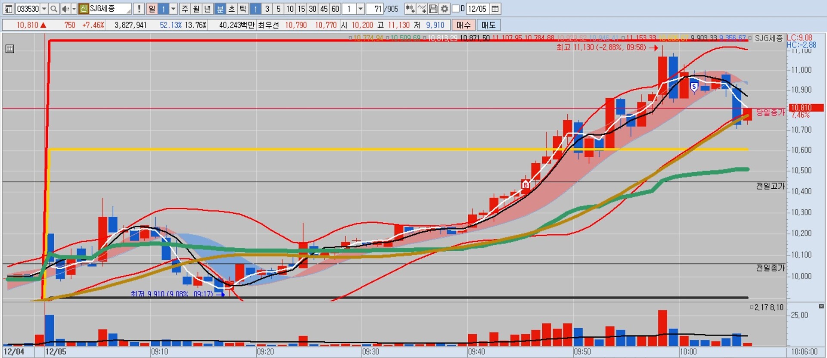
Task: Click the 전일고가 line label
Action: (x=771, y=186)
